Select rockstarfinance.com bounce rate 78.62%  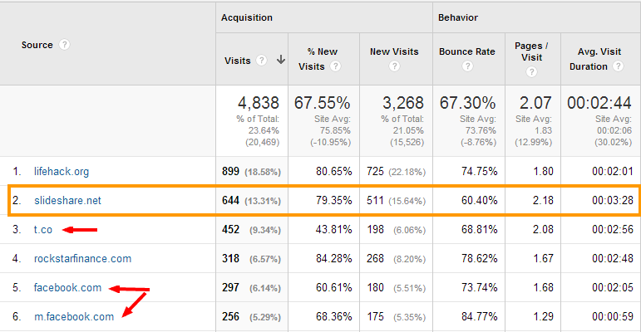click(x=479, y=258)
